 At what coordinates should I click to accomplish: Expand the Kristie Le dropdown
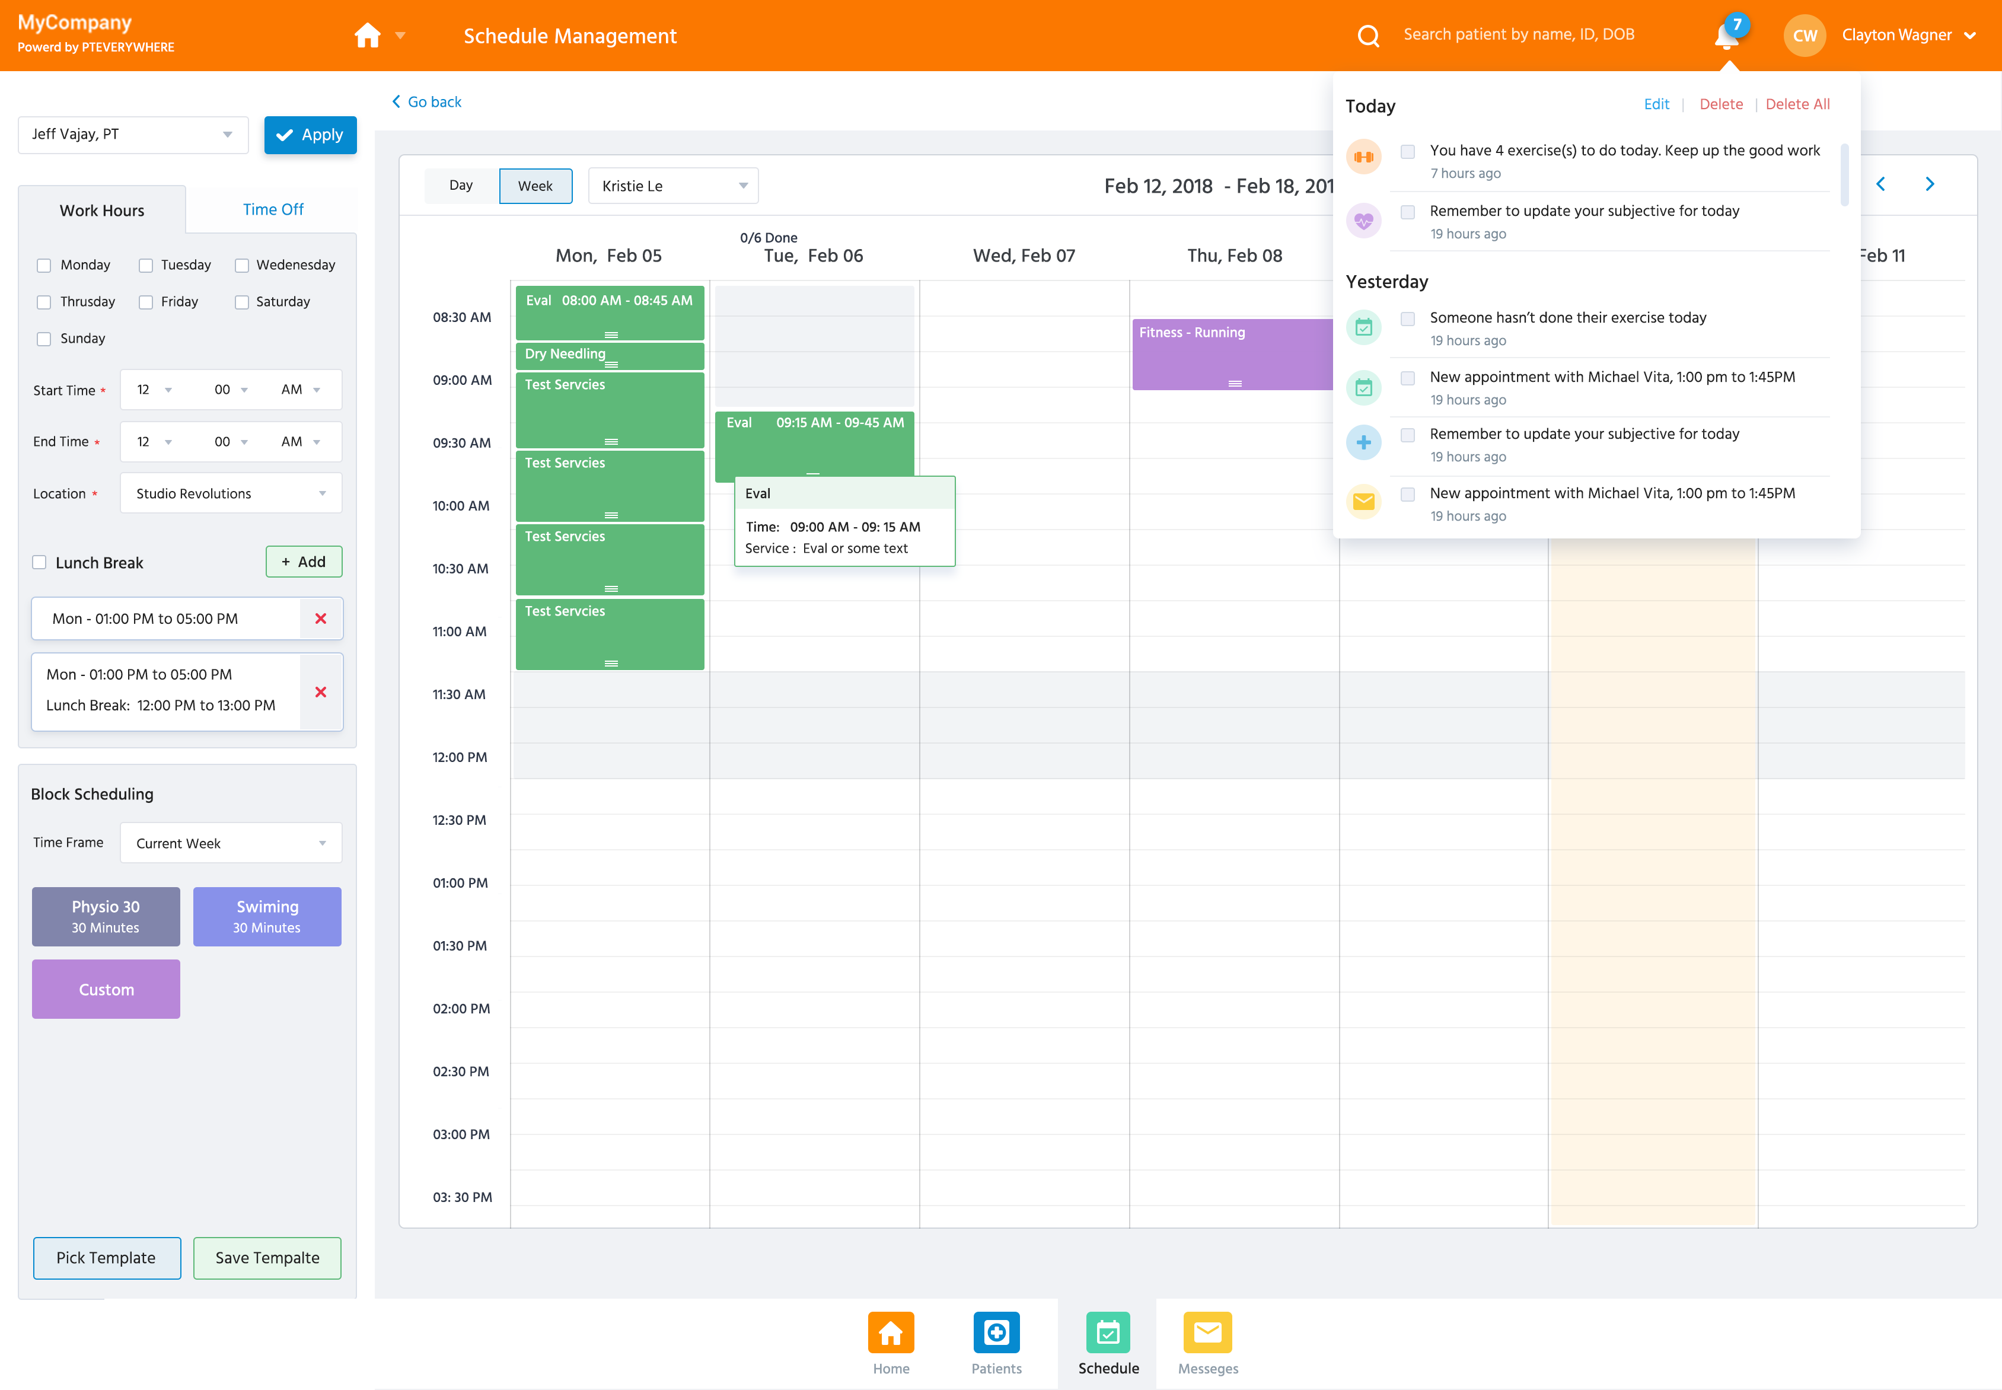coord(673,186)
